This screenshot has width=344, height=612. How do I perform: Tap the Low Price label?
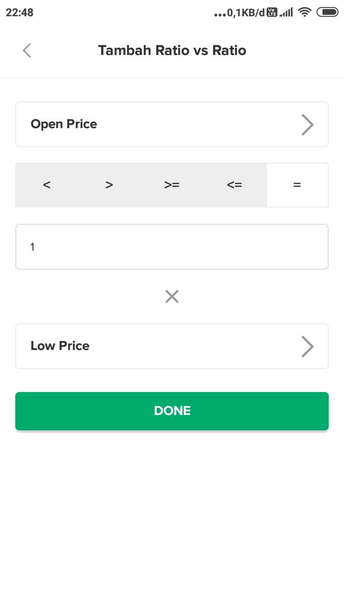coord(60,346)
